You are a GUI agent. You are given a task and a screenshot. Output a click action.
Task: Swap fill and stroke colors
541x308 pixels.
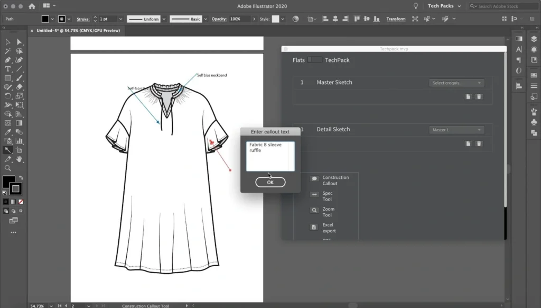pos(21,178)
